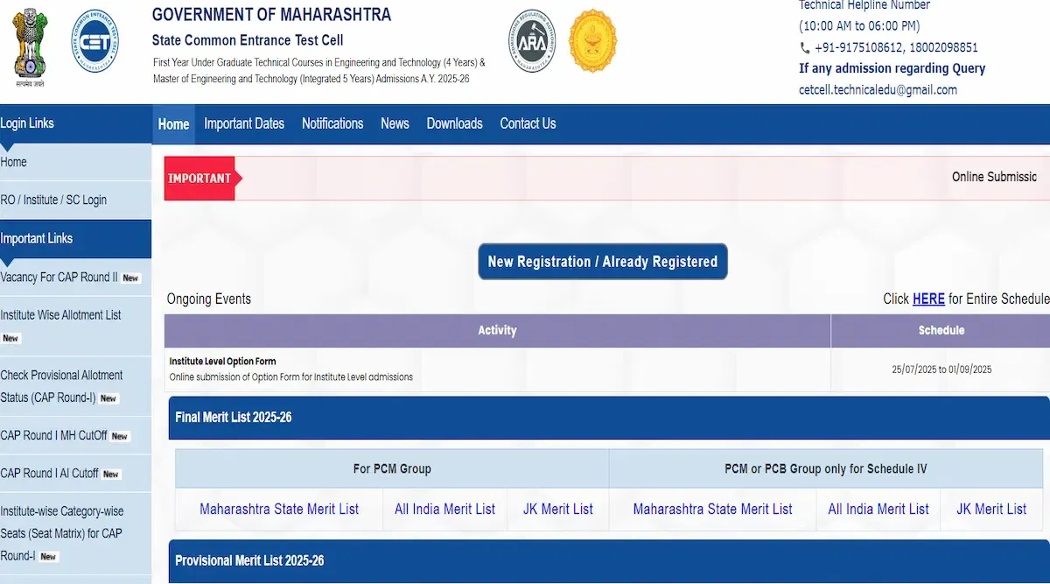Image resolution: width=1050 pixels, height=584 pixels.
Task: Click New badge beside CAP Round I MH CutOff
Action: click(120, 436)
